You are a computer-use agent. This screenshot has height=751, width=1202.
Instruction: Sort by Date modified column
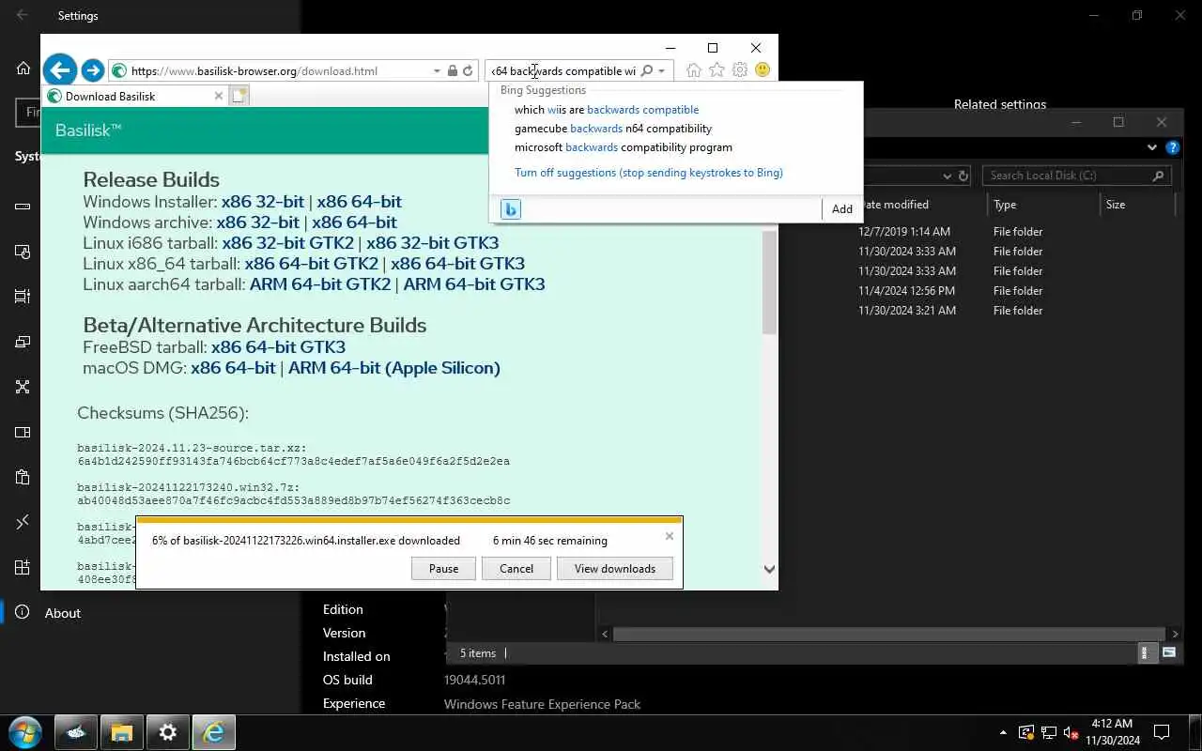pos(894,204)
